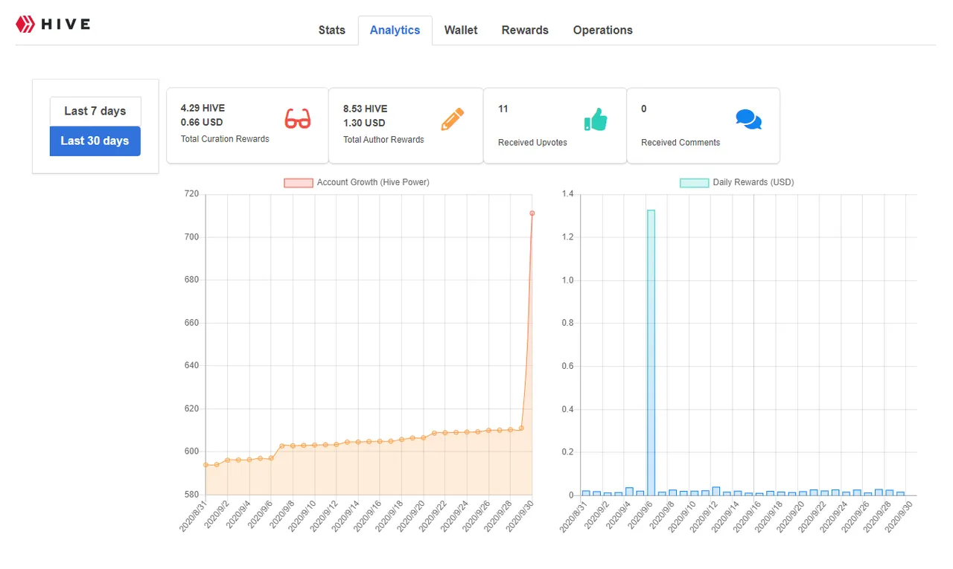Click the glasses Curation Rewards icon
The image size is (953, 569).
point(298,119)
